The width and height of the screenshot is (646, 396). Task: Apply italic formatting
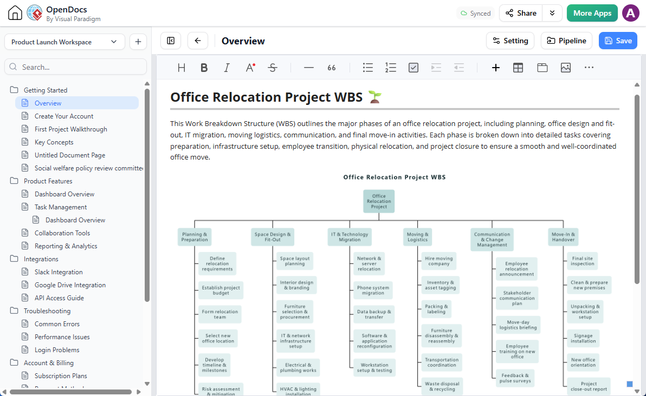point(227,68)
